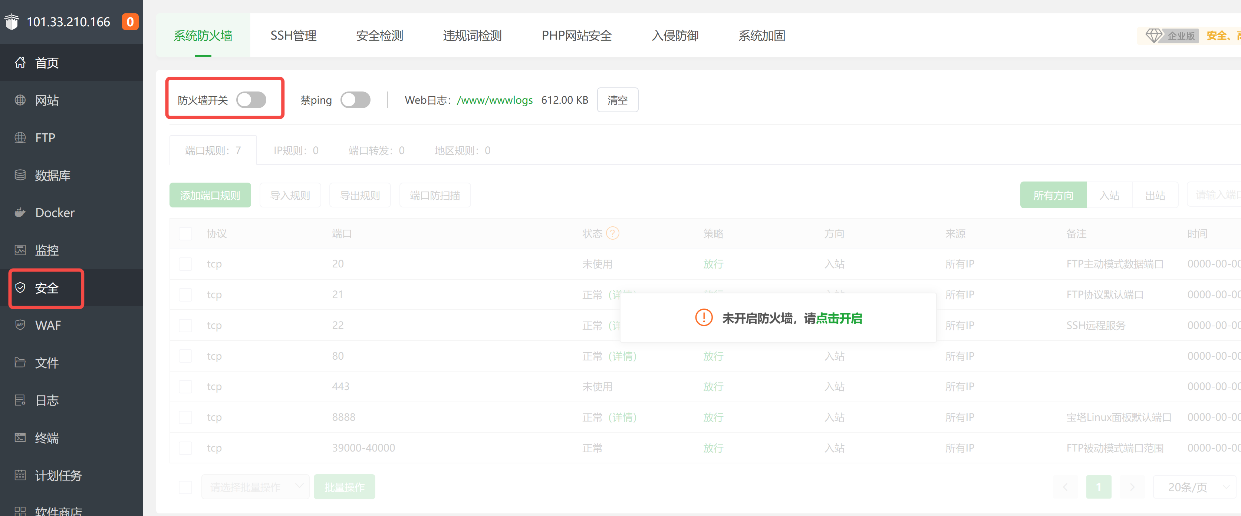Switch to the SSH管理 tab
This screenshot has height=516, width=1241.
pos(293,36)
